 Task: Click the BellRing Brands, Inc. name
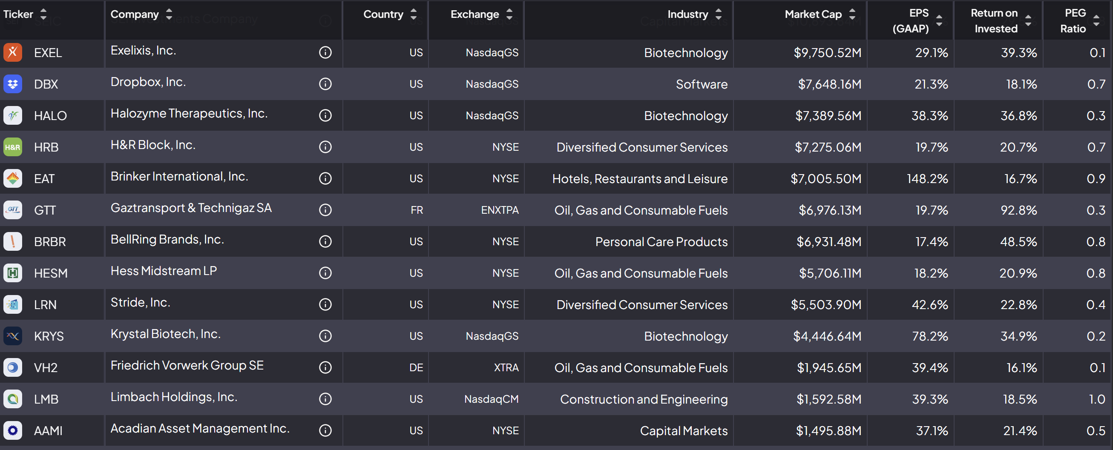167,239
